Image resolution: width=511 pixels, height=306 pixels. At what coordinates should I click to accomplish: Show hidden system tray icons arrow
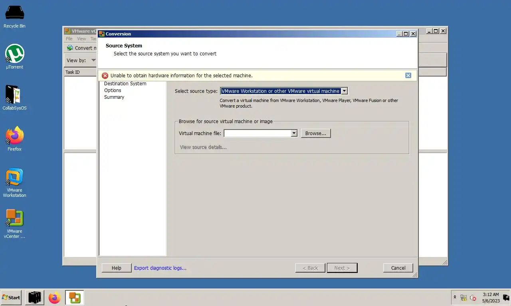pyautogui.click(x=455, y=297)
